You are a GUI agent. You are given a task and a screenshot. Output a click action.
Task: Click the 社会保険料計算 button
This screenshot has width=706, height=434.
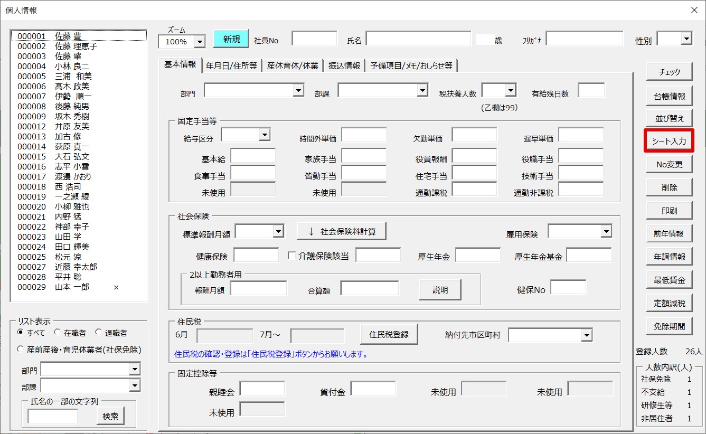pos(341,231)
